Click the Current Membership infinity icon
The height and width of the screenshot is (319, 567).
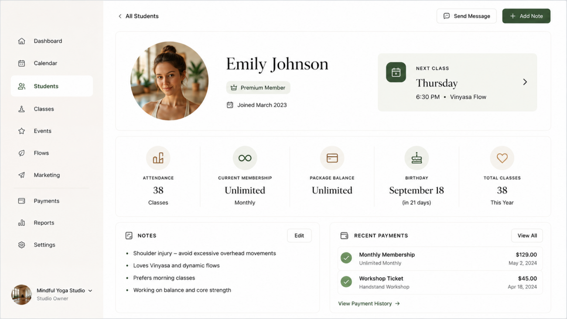pos(245,158)
